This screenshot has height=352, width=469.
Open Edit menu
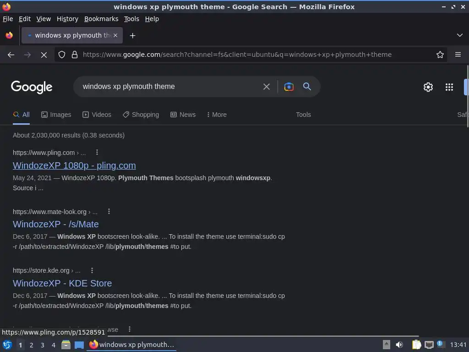(x=25, y=19)
